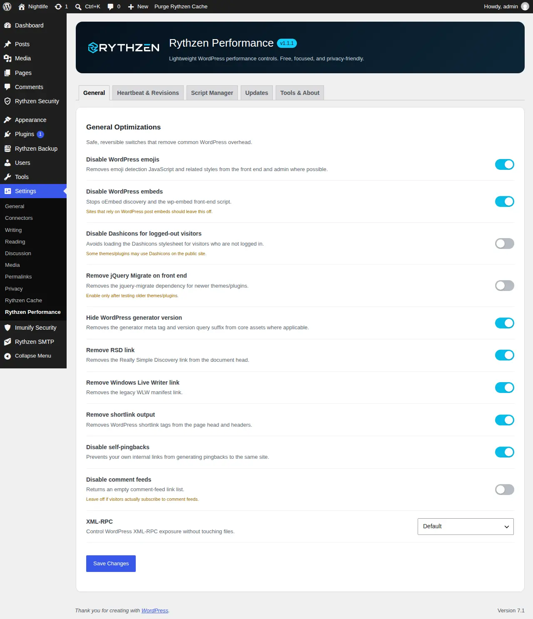Click the Rythzen Backup icon
Image resolution: width=533 pixels, height=619 pixels.
[x=7, y=149]
